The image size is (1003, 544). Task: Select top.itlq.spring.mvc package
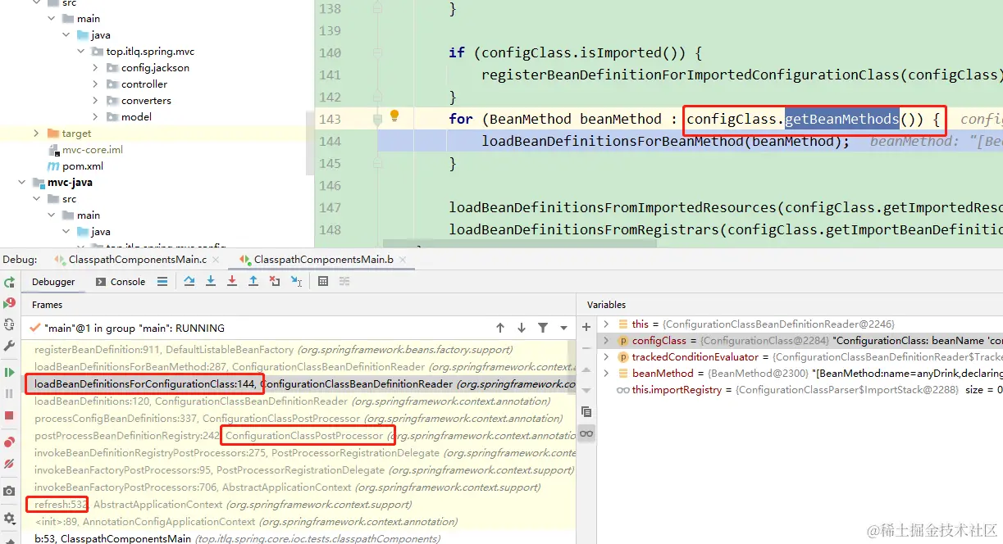point(150,52)
